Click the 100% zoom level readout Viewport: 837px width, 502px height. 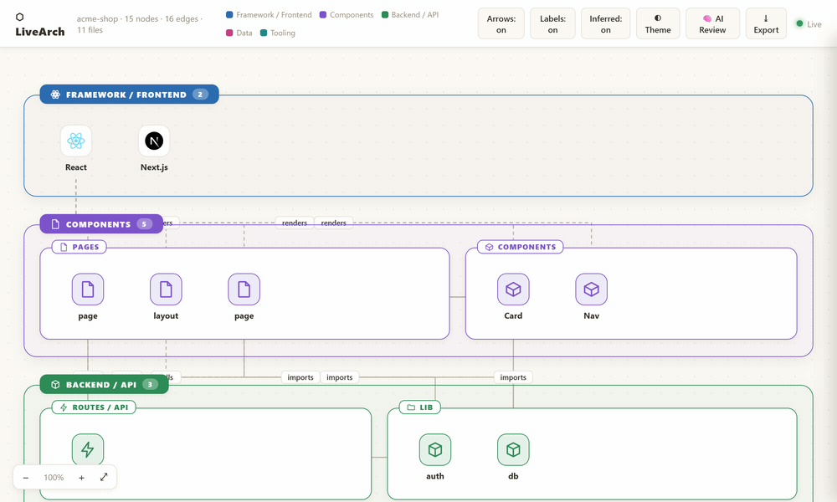pos(54,478)
